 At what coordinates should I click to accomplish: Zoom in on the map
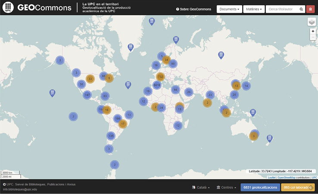click(x=313, y=31)
